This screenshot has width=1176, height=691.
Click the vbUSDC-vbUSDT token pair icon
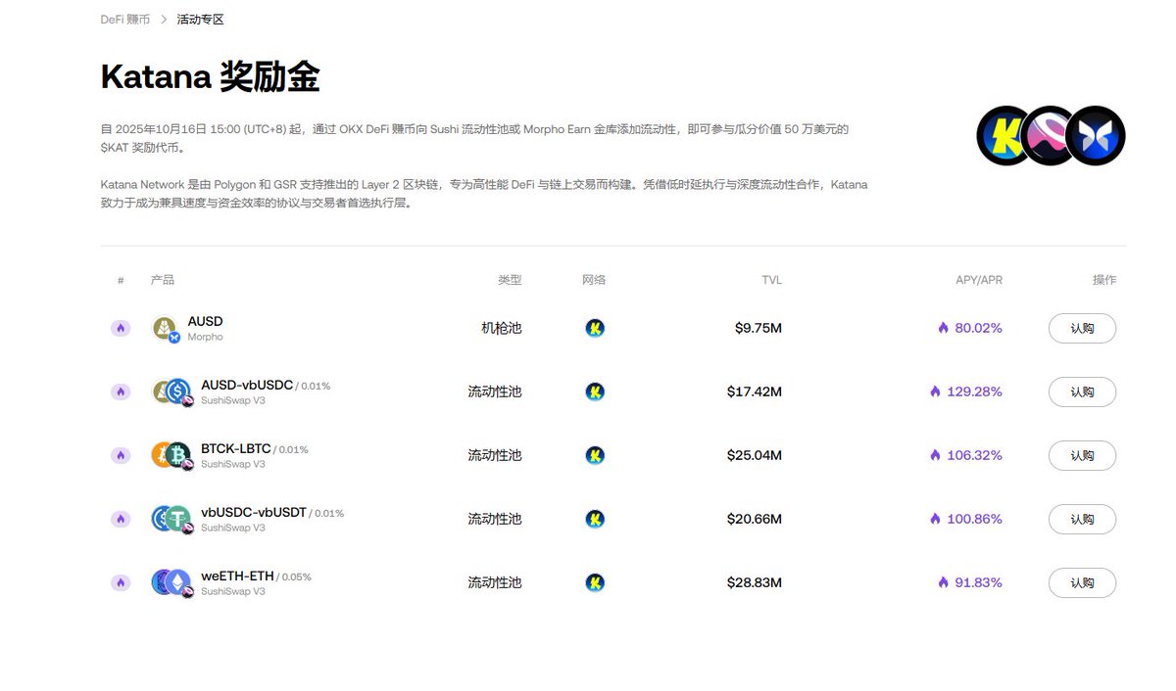[172, 520]
